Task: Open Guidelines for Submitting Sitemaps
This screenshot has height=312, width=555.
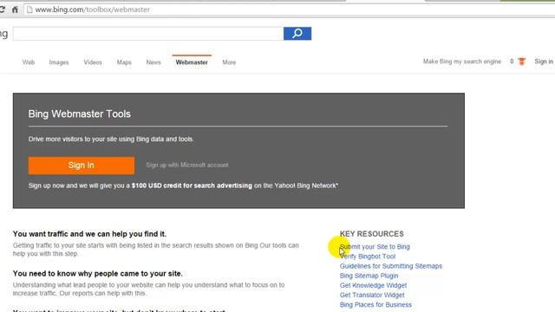Action: pyautogui.click(x=391, y=266)
